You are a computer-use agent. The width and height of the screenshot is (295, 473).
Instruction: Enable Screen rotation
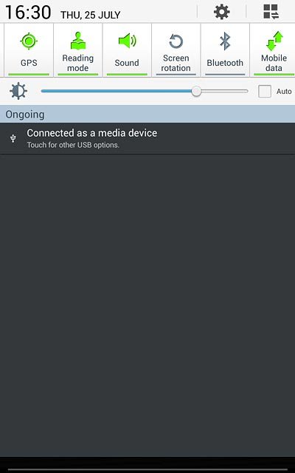click(176, 50)
